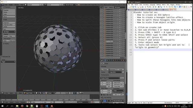Click the Smooth shading button
The image size is (193, 108).
[6, 36]
